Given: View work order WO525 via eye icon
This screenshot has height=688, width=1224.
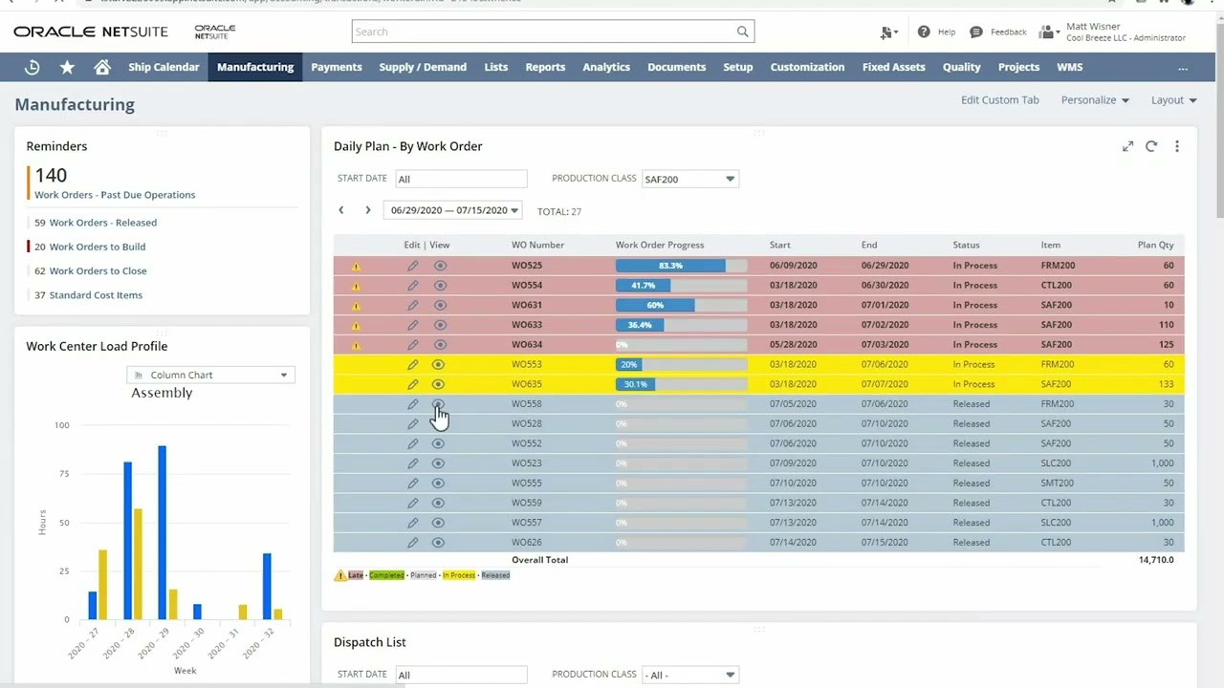Looking at the screenshot, I should pos(440,266).
